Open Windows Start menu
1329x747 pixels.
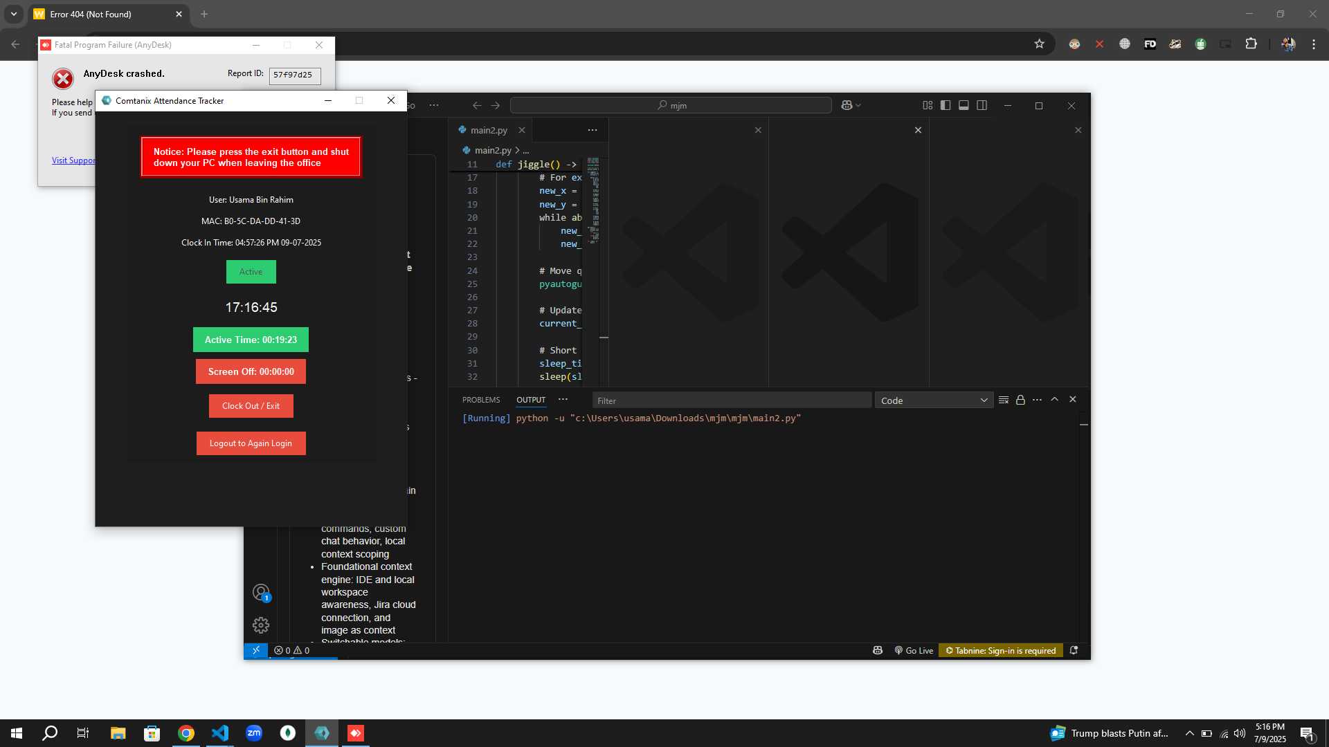point(17,733)
